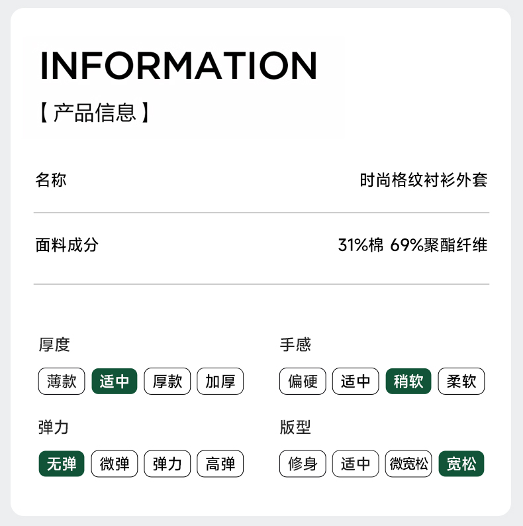Click the fabric composition 31%棉 69%聚酯纤维
This screenshot has width=523, height=526.
[x=412, y=245]
